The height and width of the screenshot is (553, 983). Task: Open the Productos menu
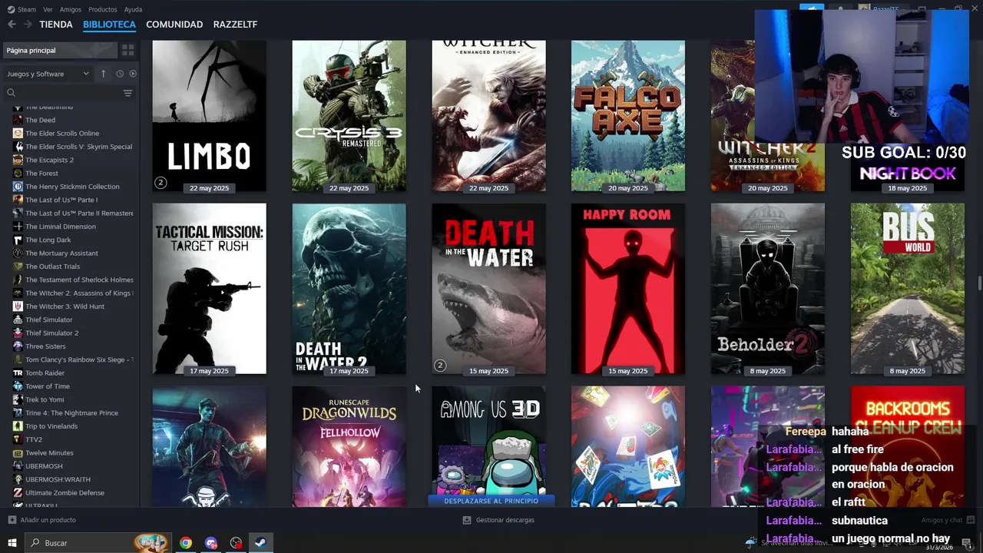[x=103, y=9]
